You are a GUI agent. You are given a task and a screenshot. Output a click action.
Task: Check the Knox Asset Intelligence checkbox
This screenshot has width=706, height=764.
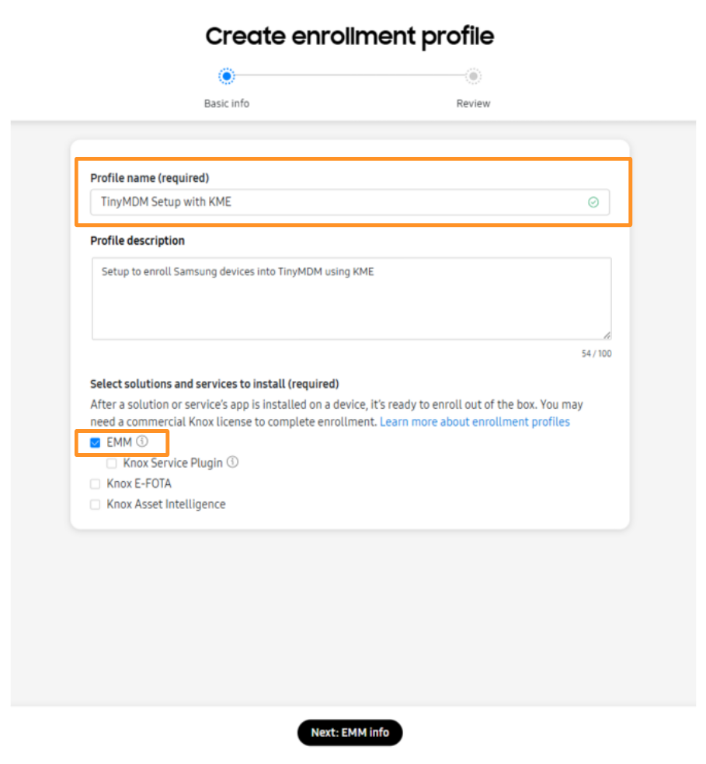tap(96, 504)
